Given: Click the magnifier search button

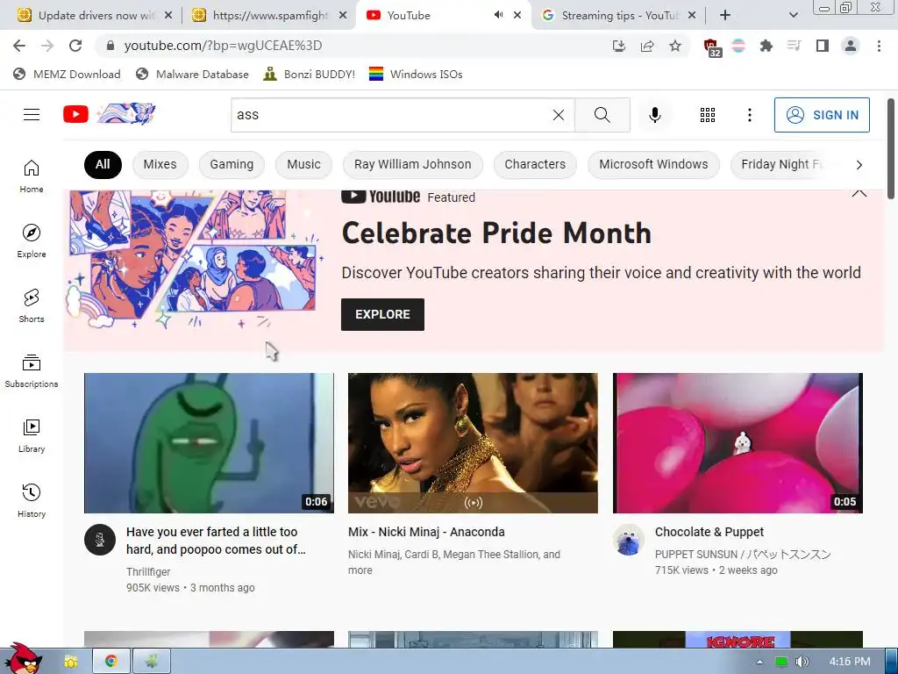Looking at the screenshot, I should click(602, 115).
